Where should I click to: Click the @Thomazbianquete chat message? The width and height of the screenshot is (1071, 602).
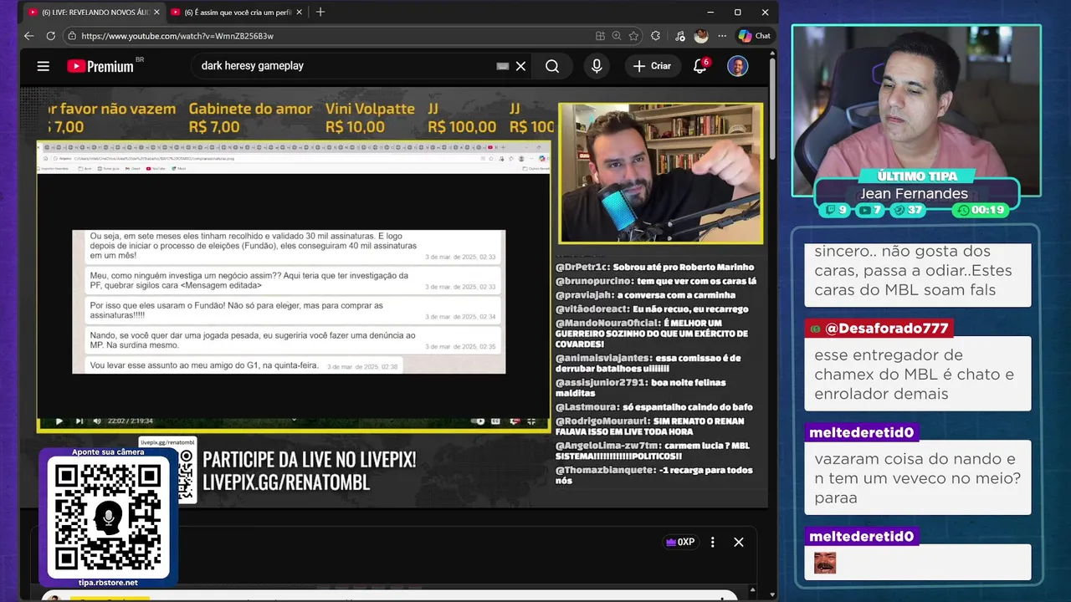tap(653, 475)
